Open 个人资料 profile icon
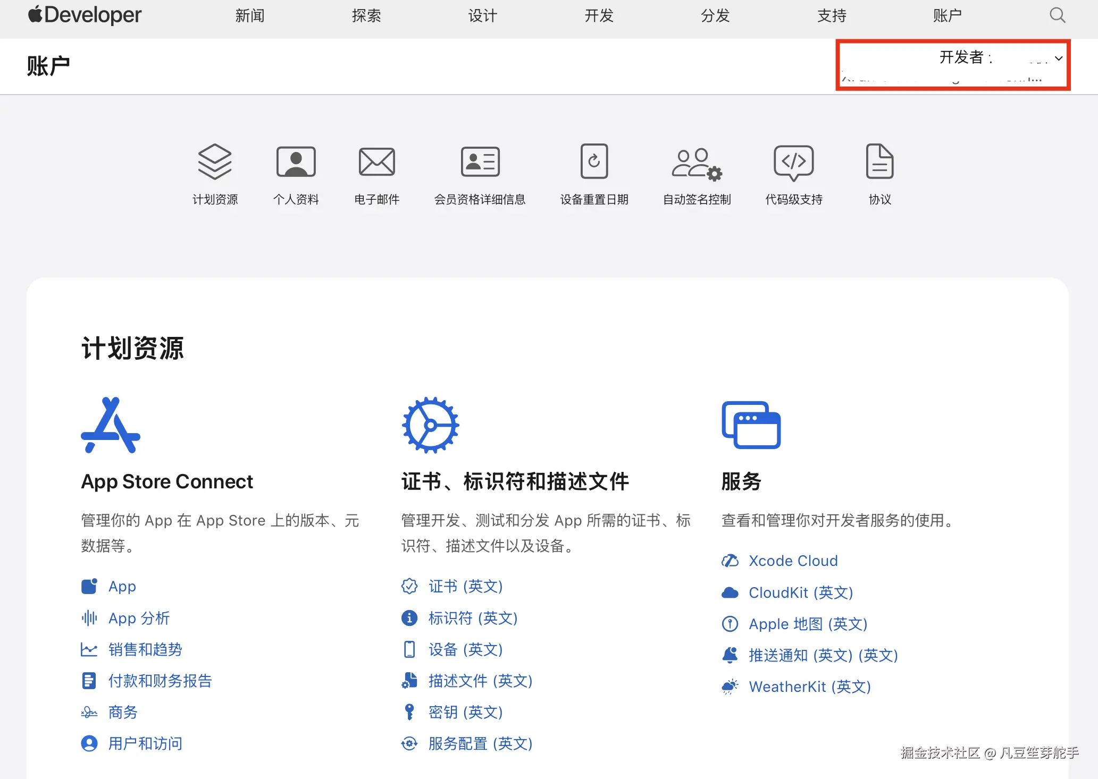The image size is (1098, 779). 296,162
